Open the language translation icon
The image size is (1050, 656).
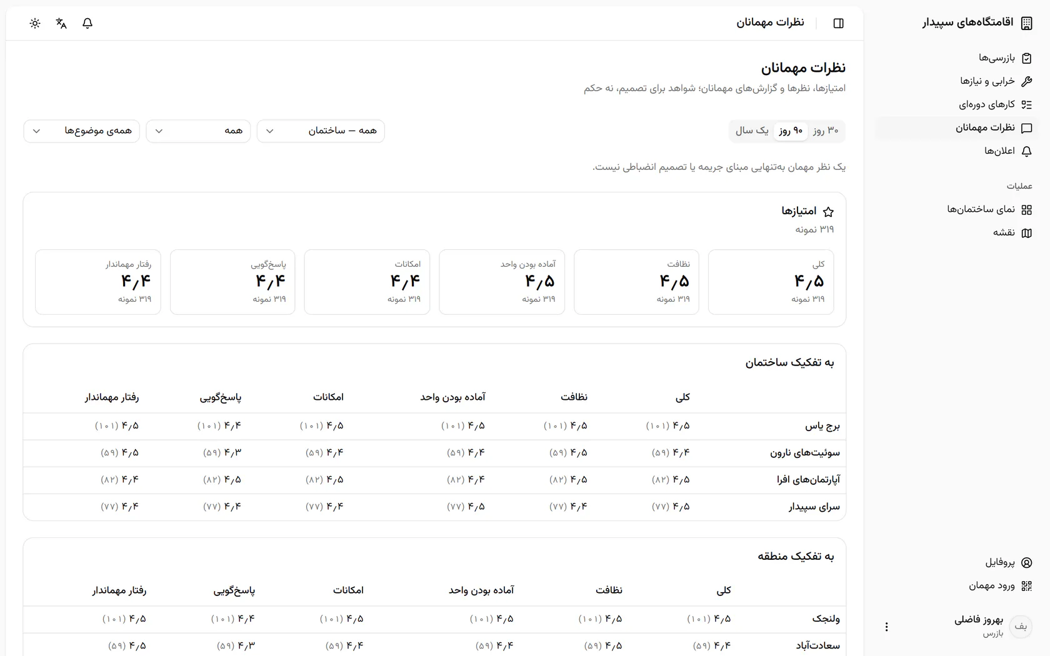(x=61, y=23)
